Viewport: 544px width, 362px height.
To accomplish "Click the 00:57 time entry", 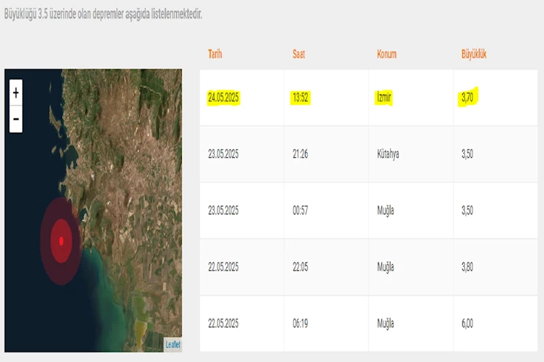I will (300, 211).
